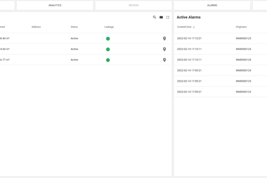This screenshot has height=178, width=267.
Task: Expand the devices table to fullscreen
Action: [168, 17]
